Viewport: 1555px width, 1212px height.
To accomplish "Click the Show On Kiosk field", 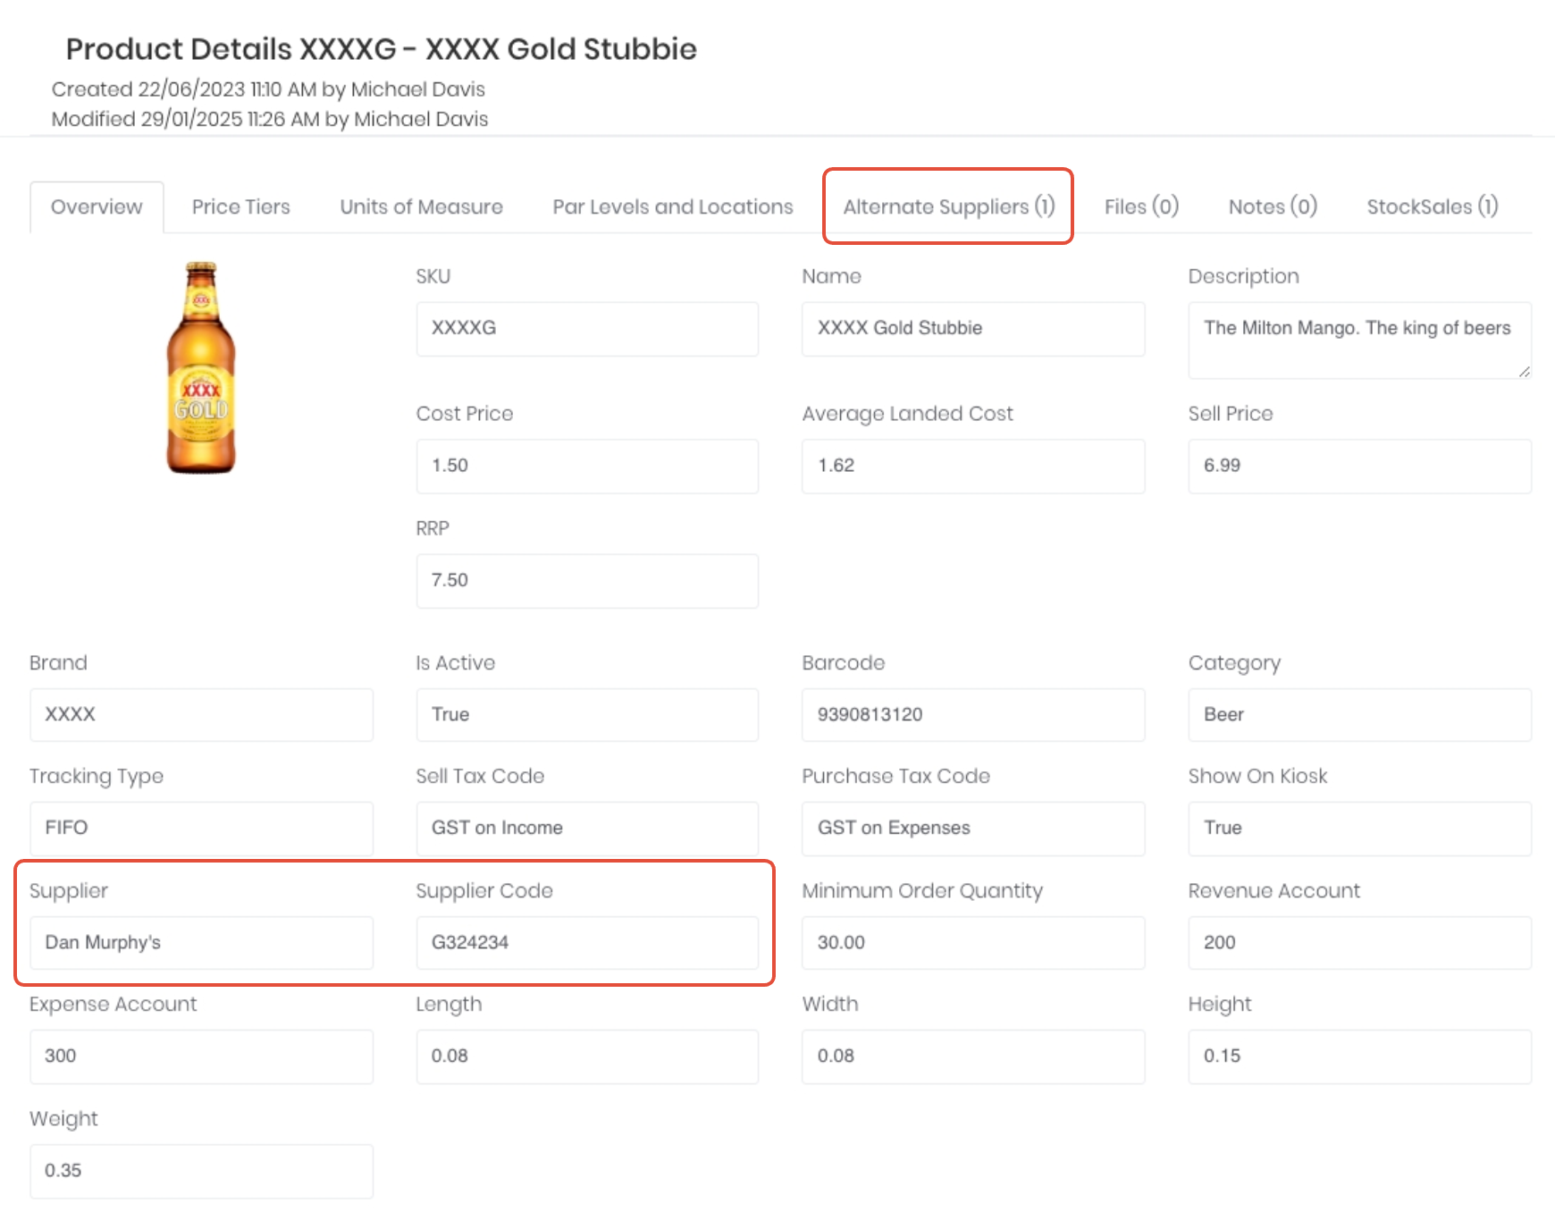I will pos(1359,828).
